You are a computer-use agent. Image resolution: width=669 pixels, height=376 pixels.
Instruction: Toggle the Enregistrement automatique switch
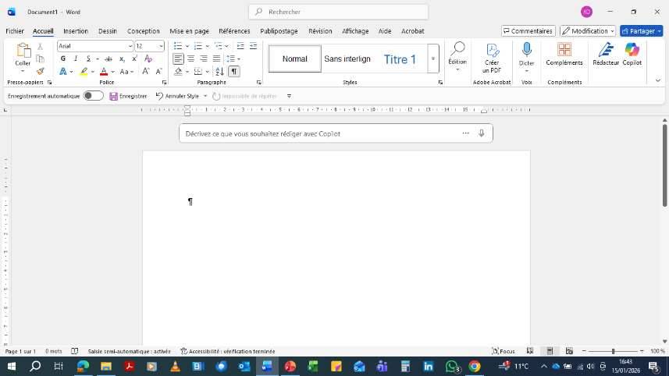[x=93, y=96]
